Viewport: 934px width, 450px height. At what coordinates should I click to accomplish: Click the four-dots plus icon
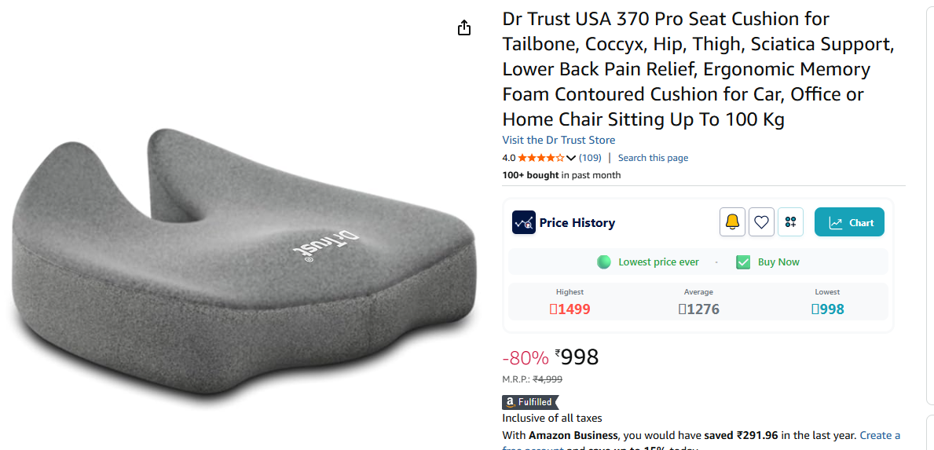790,222
